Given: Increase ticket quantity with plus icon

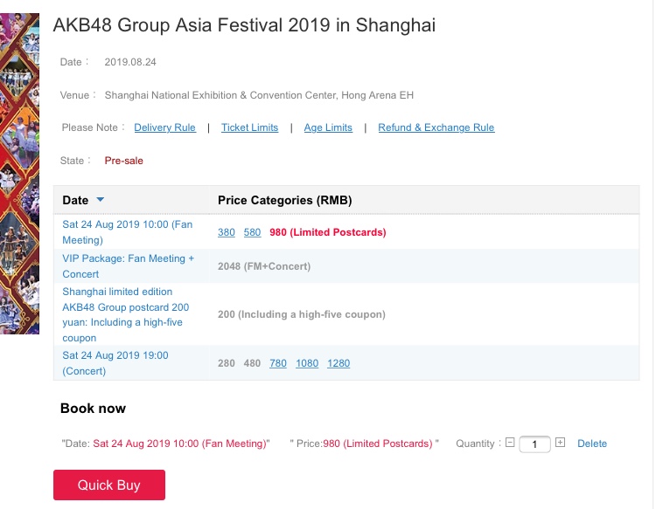Looking at the screenshot, I should 560,442.
